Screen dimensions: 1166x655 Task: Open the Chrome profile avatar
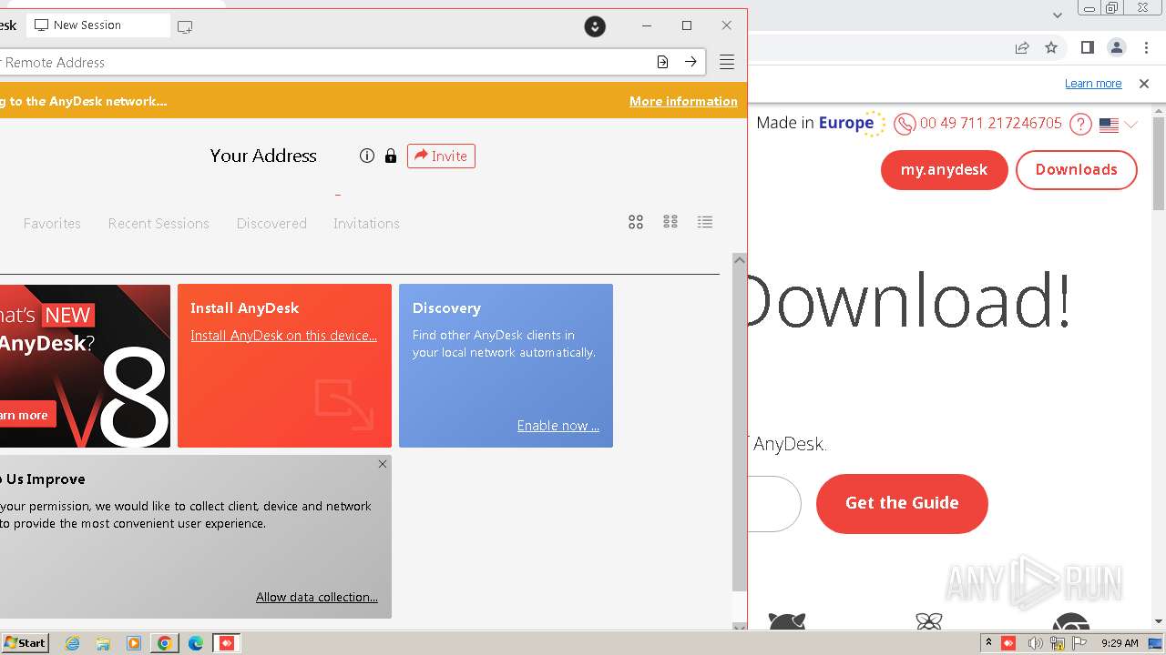(1117, 47)
